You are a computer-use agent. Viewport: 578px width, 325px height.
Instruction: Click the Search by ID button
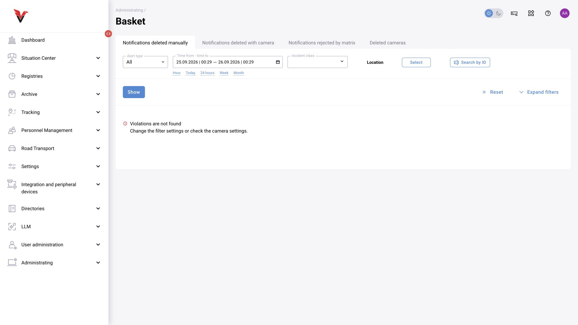(470, 62)
